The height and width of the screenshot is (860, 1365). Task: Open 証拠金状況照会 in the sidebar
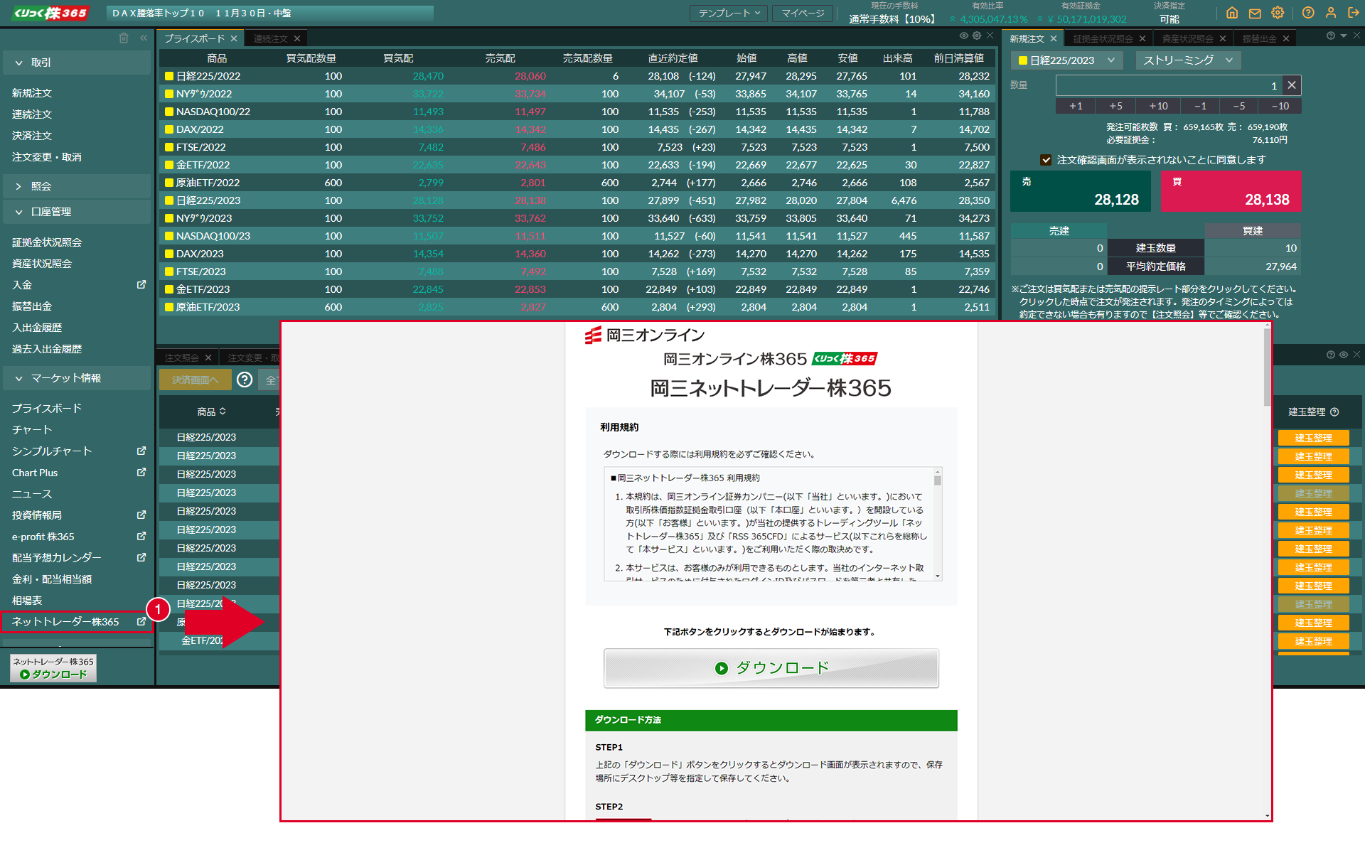[47, 242]
